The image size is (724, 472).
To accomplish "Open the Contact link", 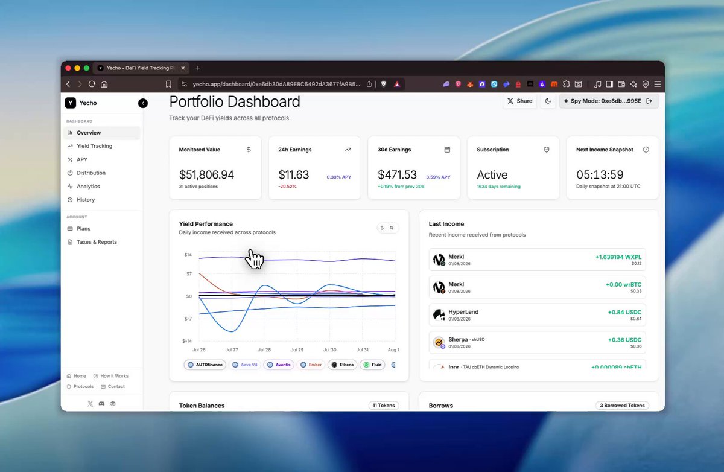I will [113, 387].
